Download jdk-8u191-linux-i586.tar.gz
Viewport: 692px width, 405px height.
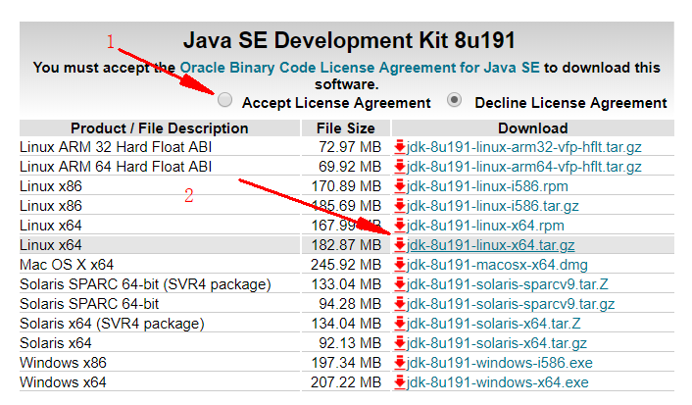492,205
